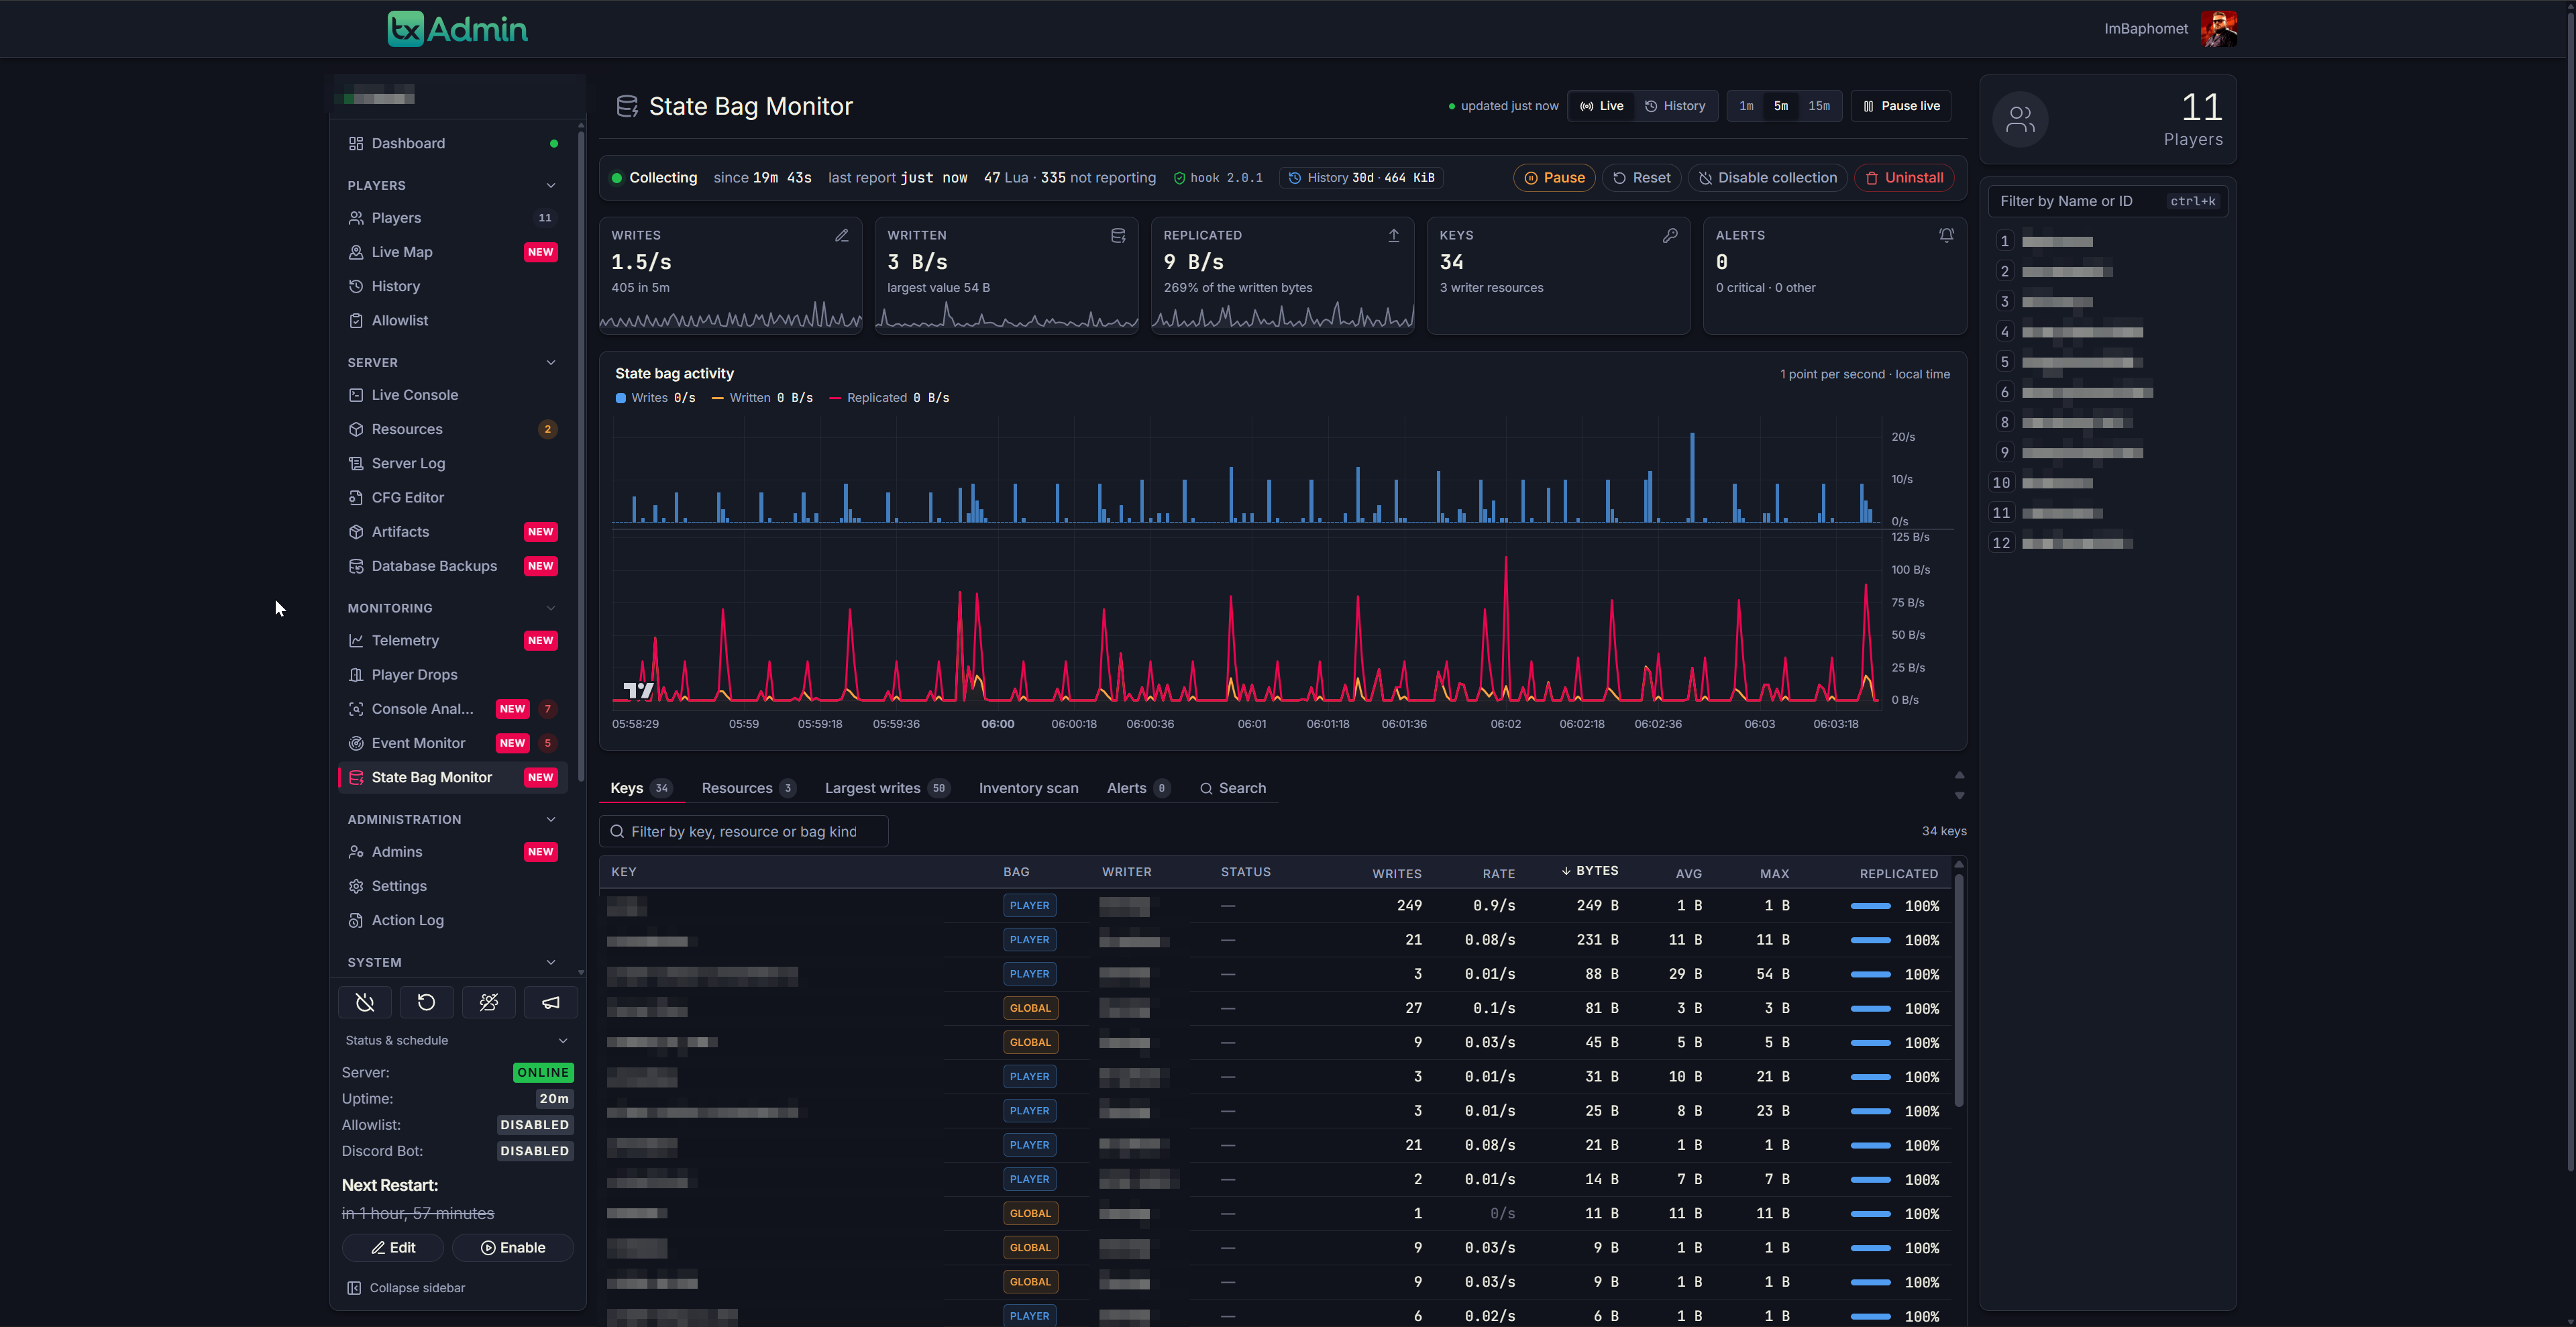Select the 5m time range

(1781, 106)
